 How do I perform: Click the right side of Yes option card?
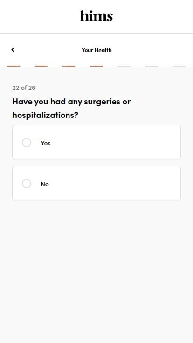pos(153,143)
